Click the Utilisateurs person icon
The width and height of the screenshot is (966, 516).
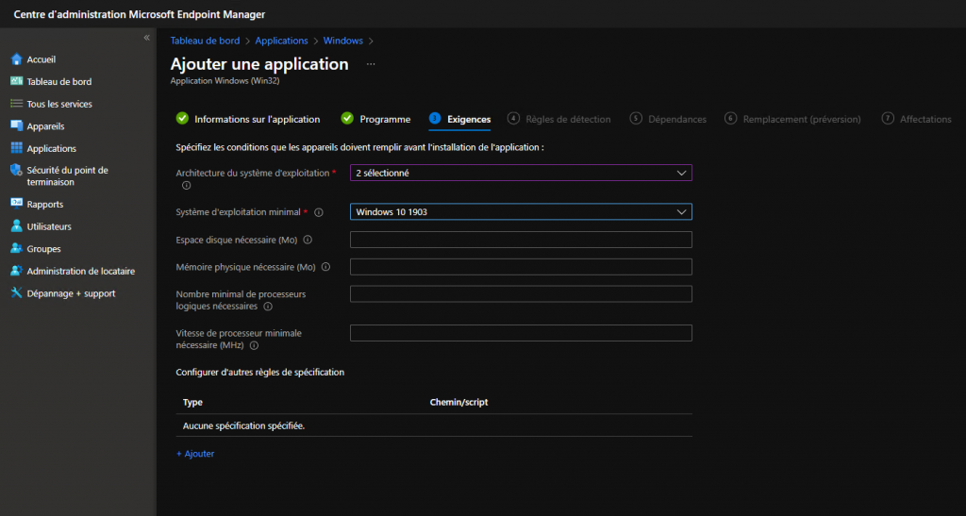17,226
